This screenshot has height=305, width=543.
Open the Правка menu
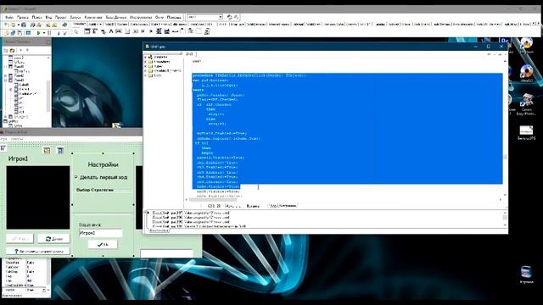(x=23, y=17)
